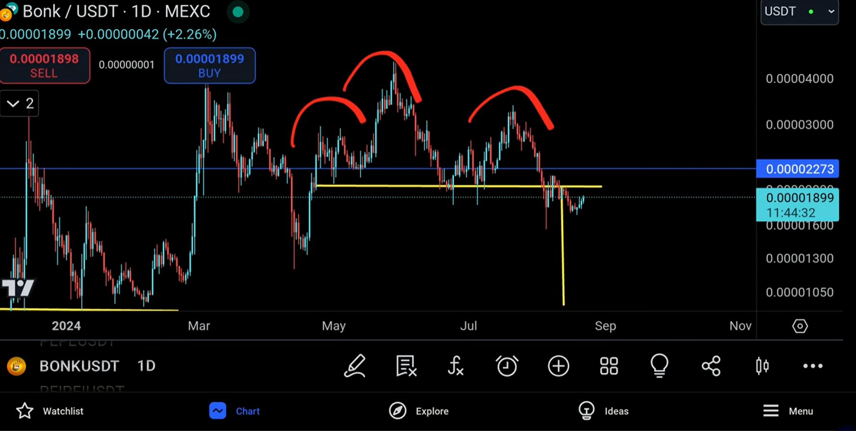Viewport: 856px width, 431px height.
Task: Switch to the Chart tab
Action: (x=235, y=411)
